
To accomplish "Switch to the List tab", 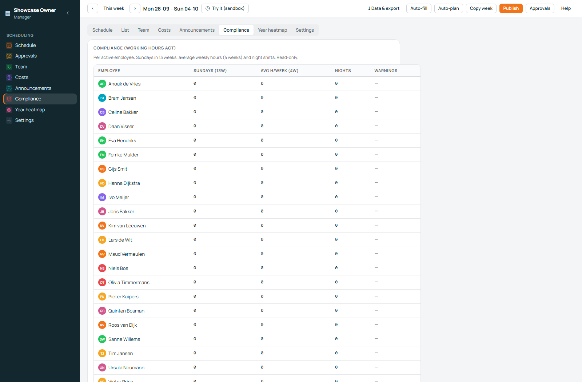I will pyautogui.click(x=125, y=30).
